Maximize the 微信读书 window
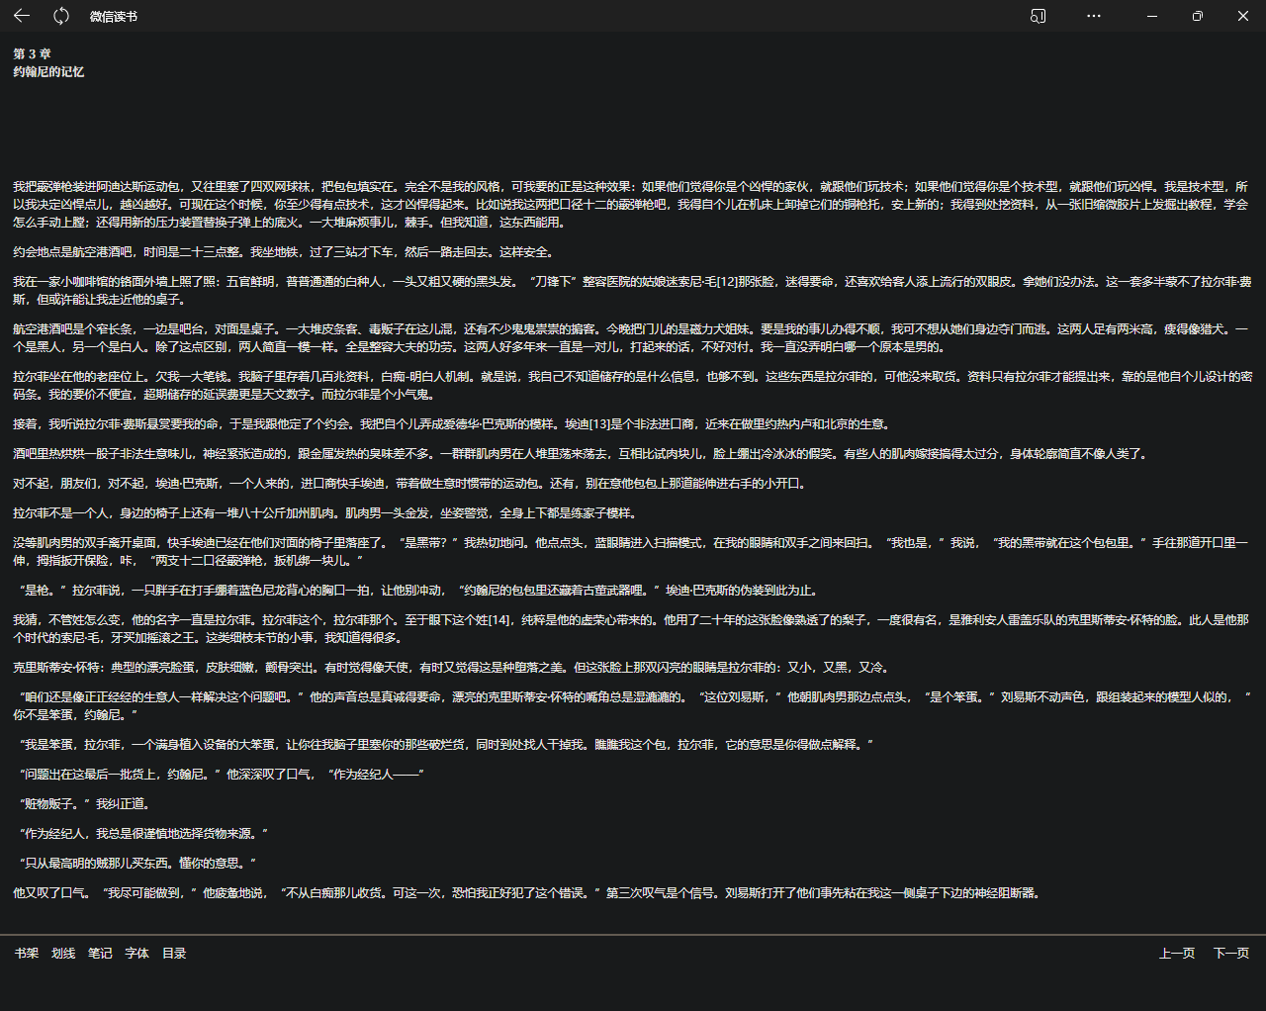This screenshot has height=1011, width=1266. pyautogui.click(x=1198, y=16)
